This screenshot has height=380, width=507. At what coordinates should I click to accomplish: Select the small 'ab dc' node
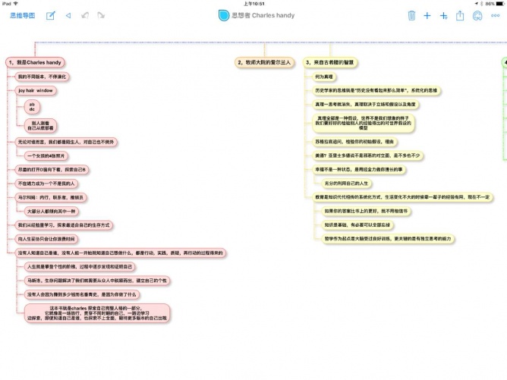point(32,107)
